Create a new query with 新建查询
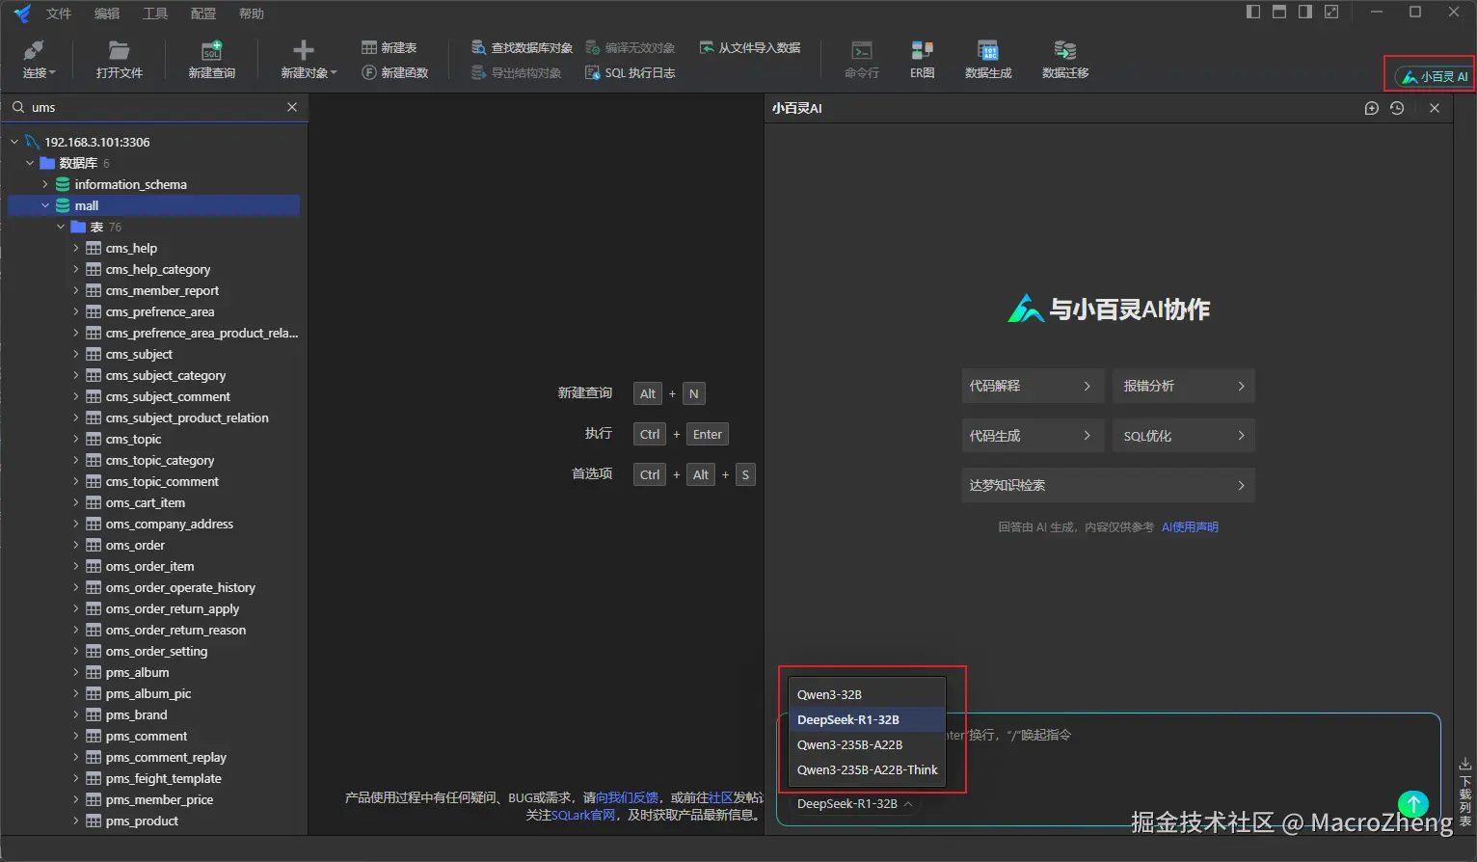 coord(211,60)
